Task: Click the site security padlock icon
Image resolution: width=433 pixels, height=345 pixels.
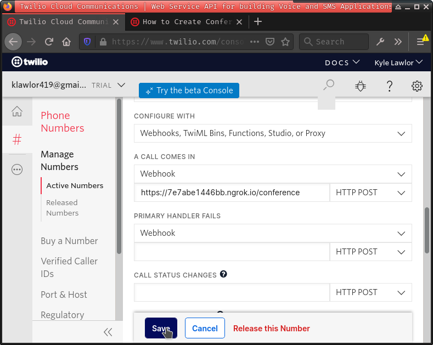Action: [x=103, y=42]
